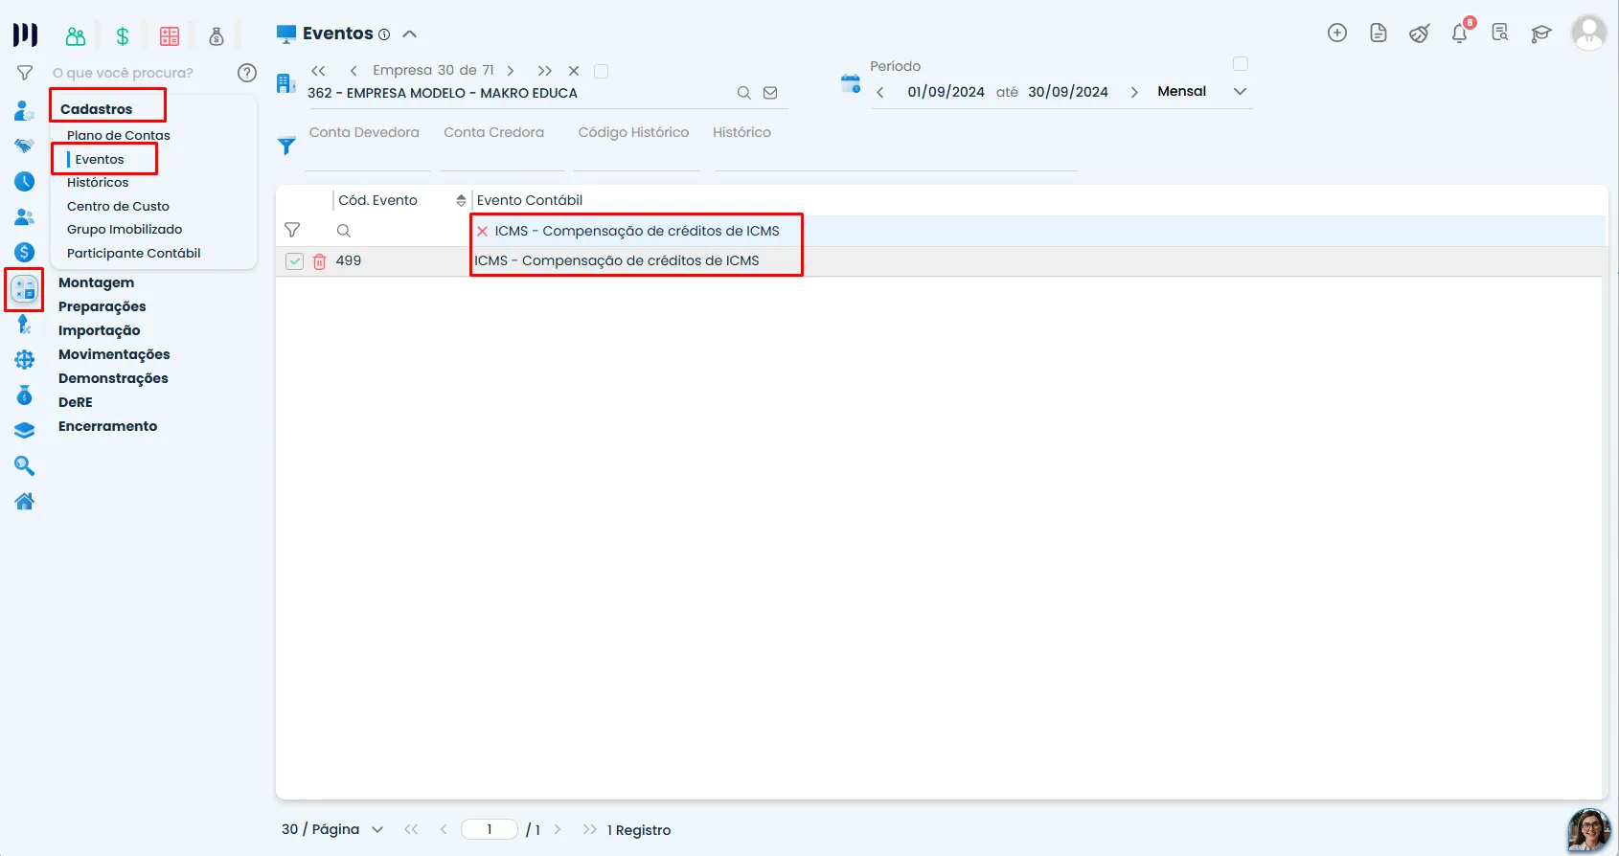Toggle the checkbox above period selector
Image resolution: width=1619 pixels, height=856 pixels.
coord(1241,64)
